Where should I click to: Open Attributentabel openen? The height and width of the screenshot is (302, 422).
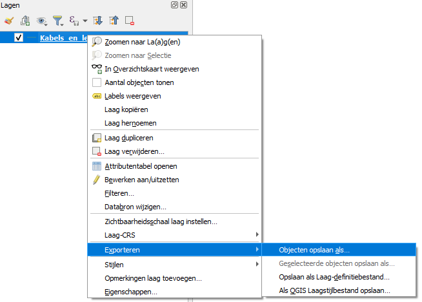(x=174, y=166)
